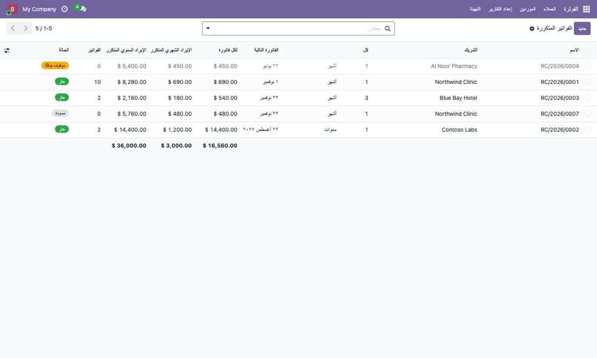Sort by الحالة column header
Image resolution: width=597 pixels, height=358 pixels.
(x=63, y=50)
